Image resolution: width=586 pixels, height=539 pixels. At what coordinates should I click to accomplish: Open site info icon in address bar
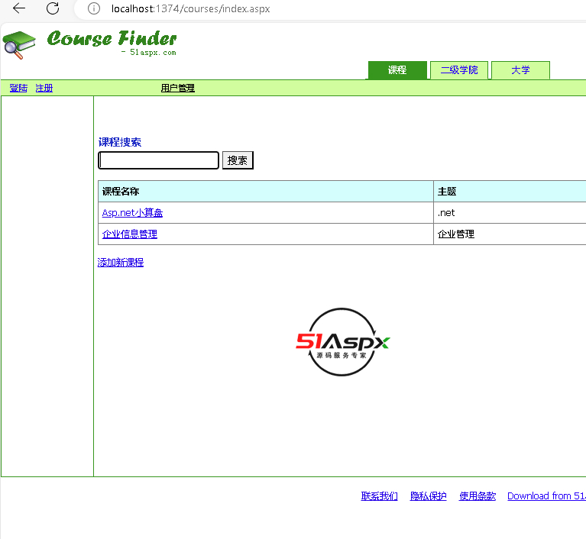click(x=94, y=8)
